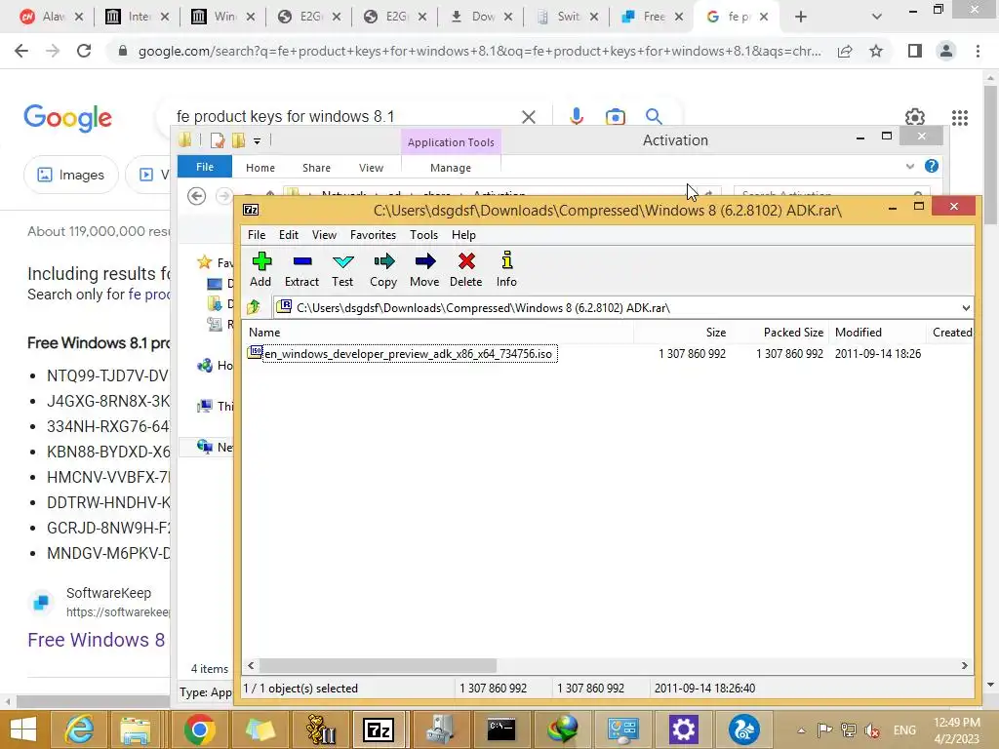Sort by Size column header
Viewport: 999px width, 749px height.
pyautogui.click(x=715, y=333)
